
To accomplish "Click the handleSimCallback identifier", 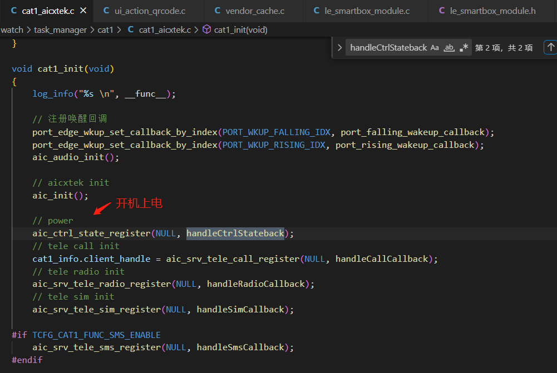I will [x=240, y=310].
